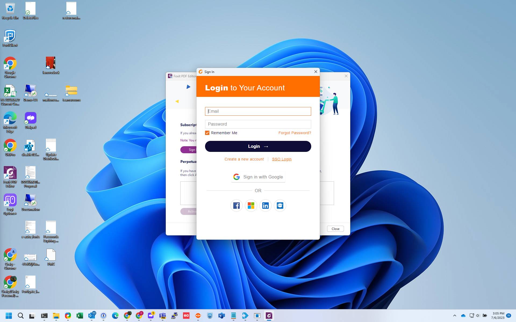Select the Logi Options+ desktop icon
Screen dimensions: 516x322
10,204
